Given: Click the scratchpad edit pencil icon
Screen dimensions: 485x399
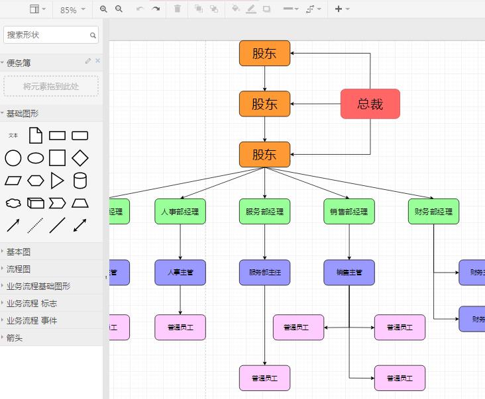Looking at the screenshot, I should 88,61.
